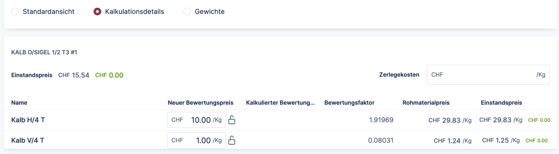Click the Einstandspreis column header in the table
Screen dimensions: 559x154
[501, 103]
